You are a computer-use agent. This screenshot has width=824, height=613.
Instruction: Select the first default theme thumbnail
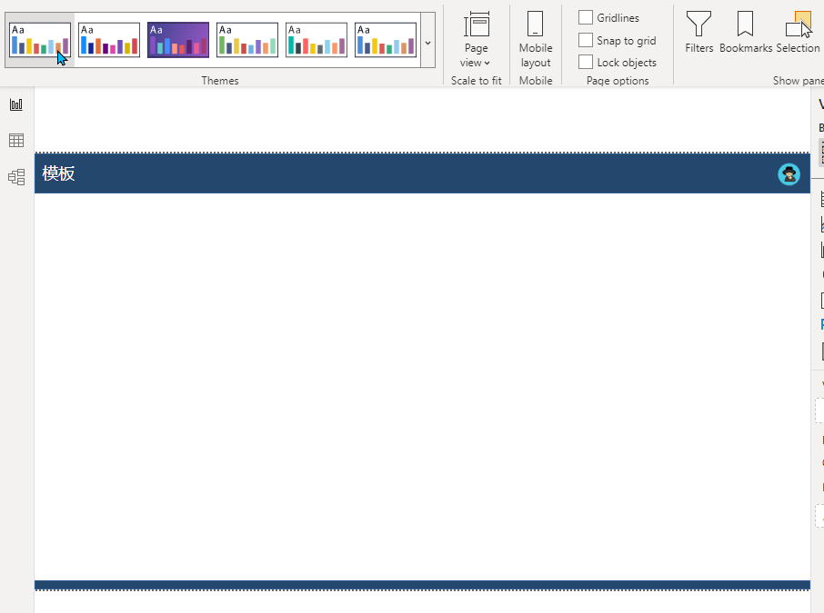(40, 39)
